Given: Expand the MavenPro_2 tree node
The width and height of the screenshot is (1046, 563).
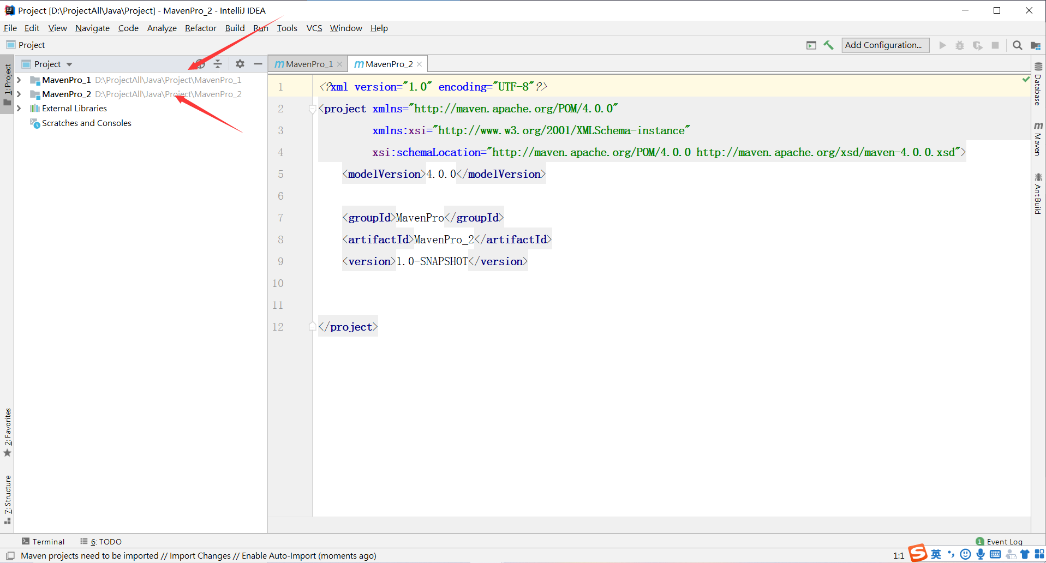Looking at the screenshot, I should 19,94.
